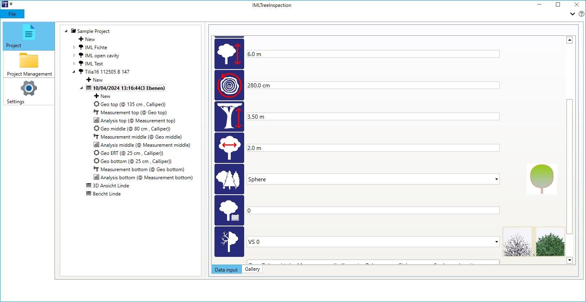Click the tree age calendar icon
This screenshot has height=302, width=586.
tap(229, 211)
